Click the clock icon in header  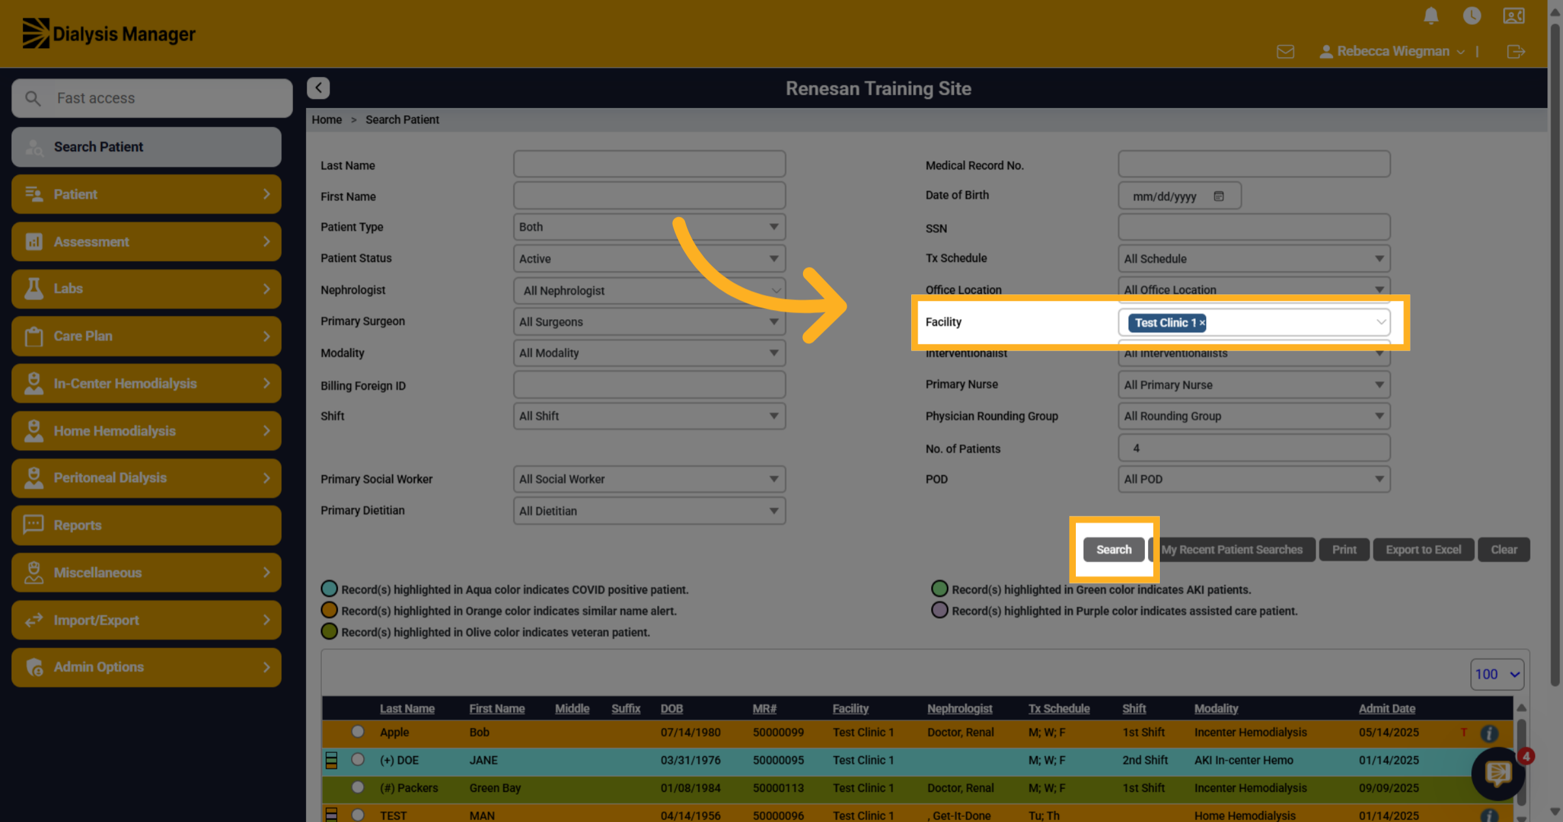point(1472,16)
